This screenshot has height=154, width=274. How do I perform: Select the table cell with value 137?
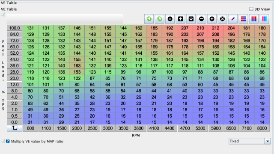[x=62, y=28]
